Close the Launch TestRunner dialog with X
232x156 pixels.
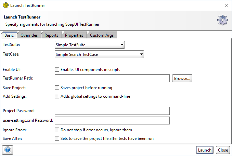click(227, 5)
